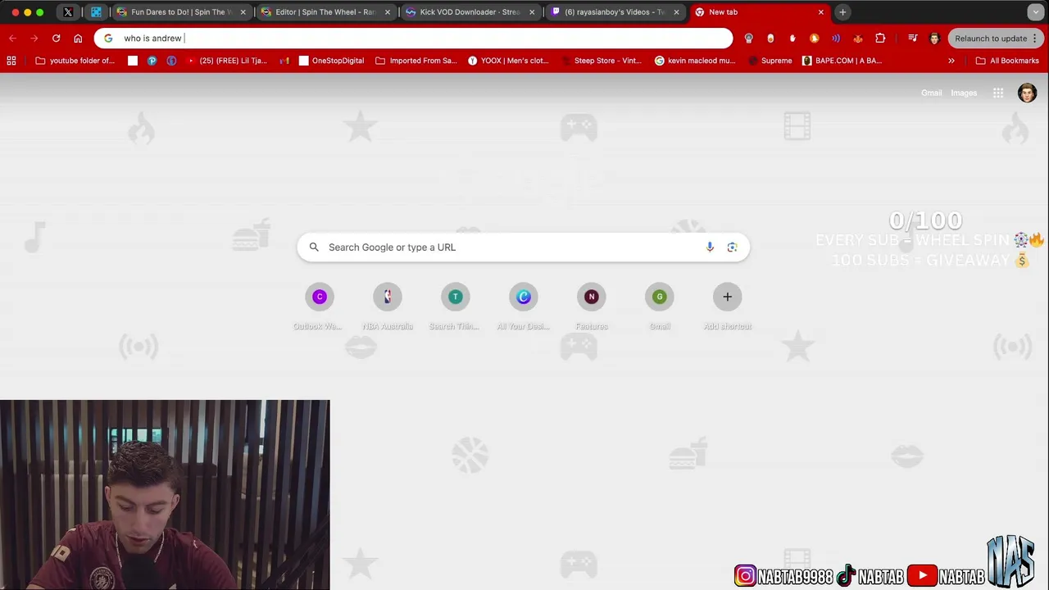
Task: Open the Outlook Web shortcut
Action: 320,306
